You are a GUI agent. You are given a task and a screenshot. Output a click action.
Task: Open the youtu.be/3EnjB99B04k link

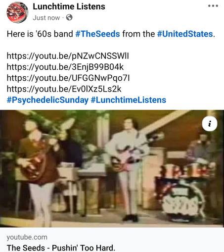click(65, 67)
